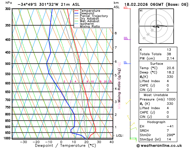The width and height of the screenshot is (191, 148).
Task: Click the 850 hPa pressure label
Action: 9,121
